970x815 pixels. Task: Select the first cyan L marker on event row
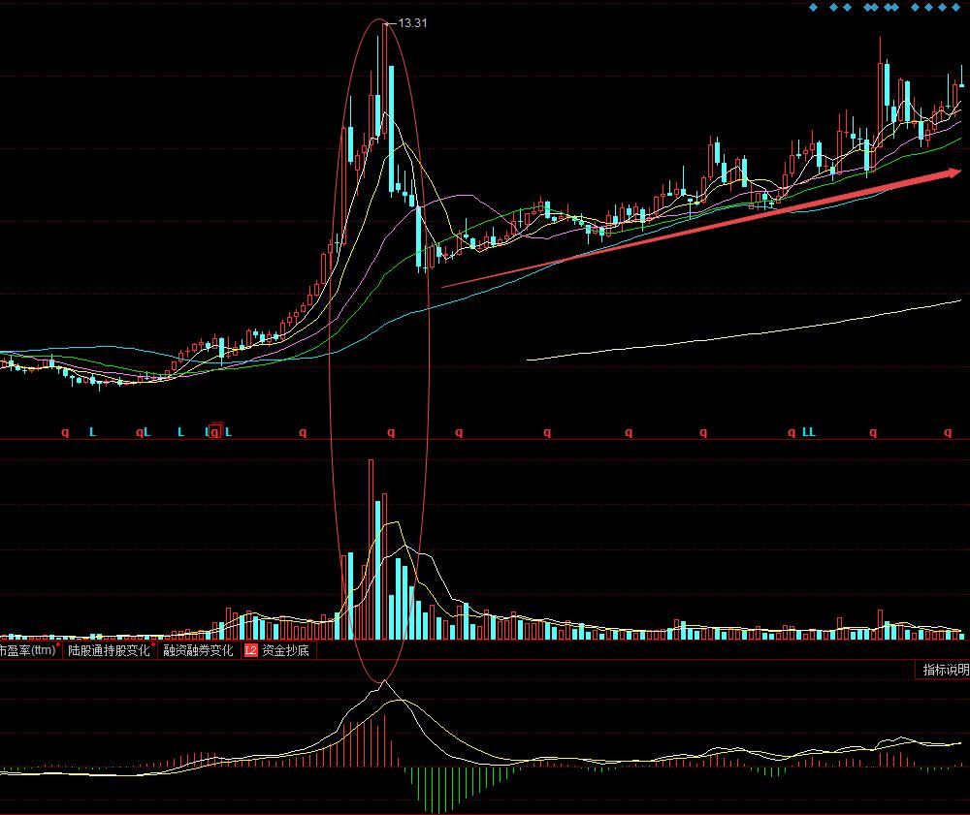point(92,432)
